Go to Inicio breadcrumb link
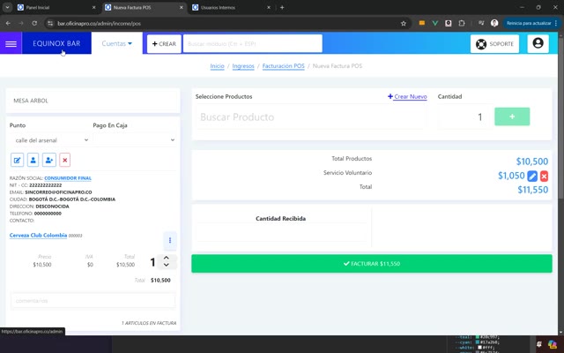The height and width of the screenshot is (353, 564). pyautogui.click(x=218, y=66)
